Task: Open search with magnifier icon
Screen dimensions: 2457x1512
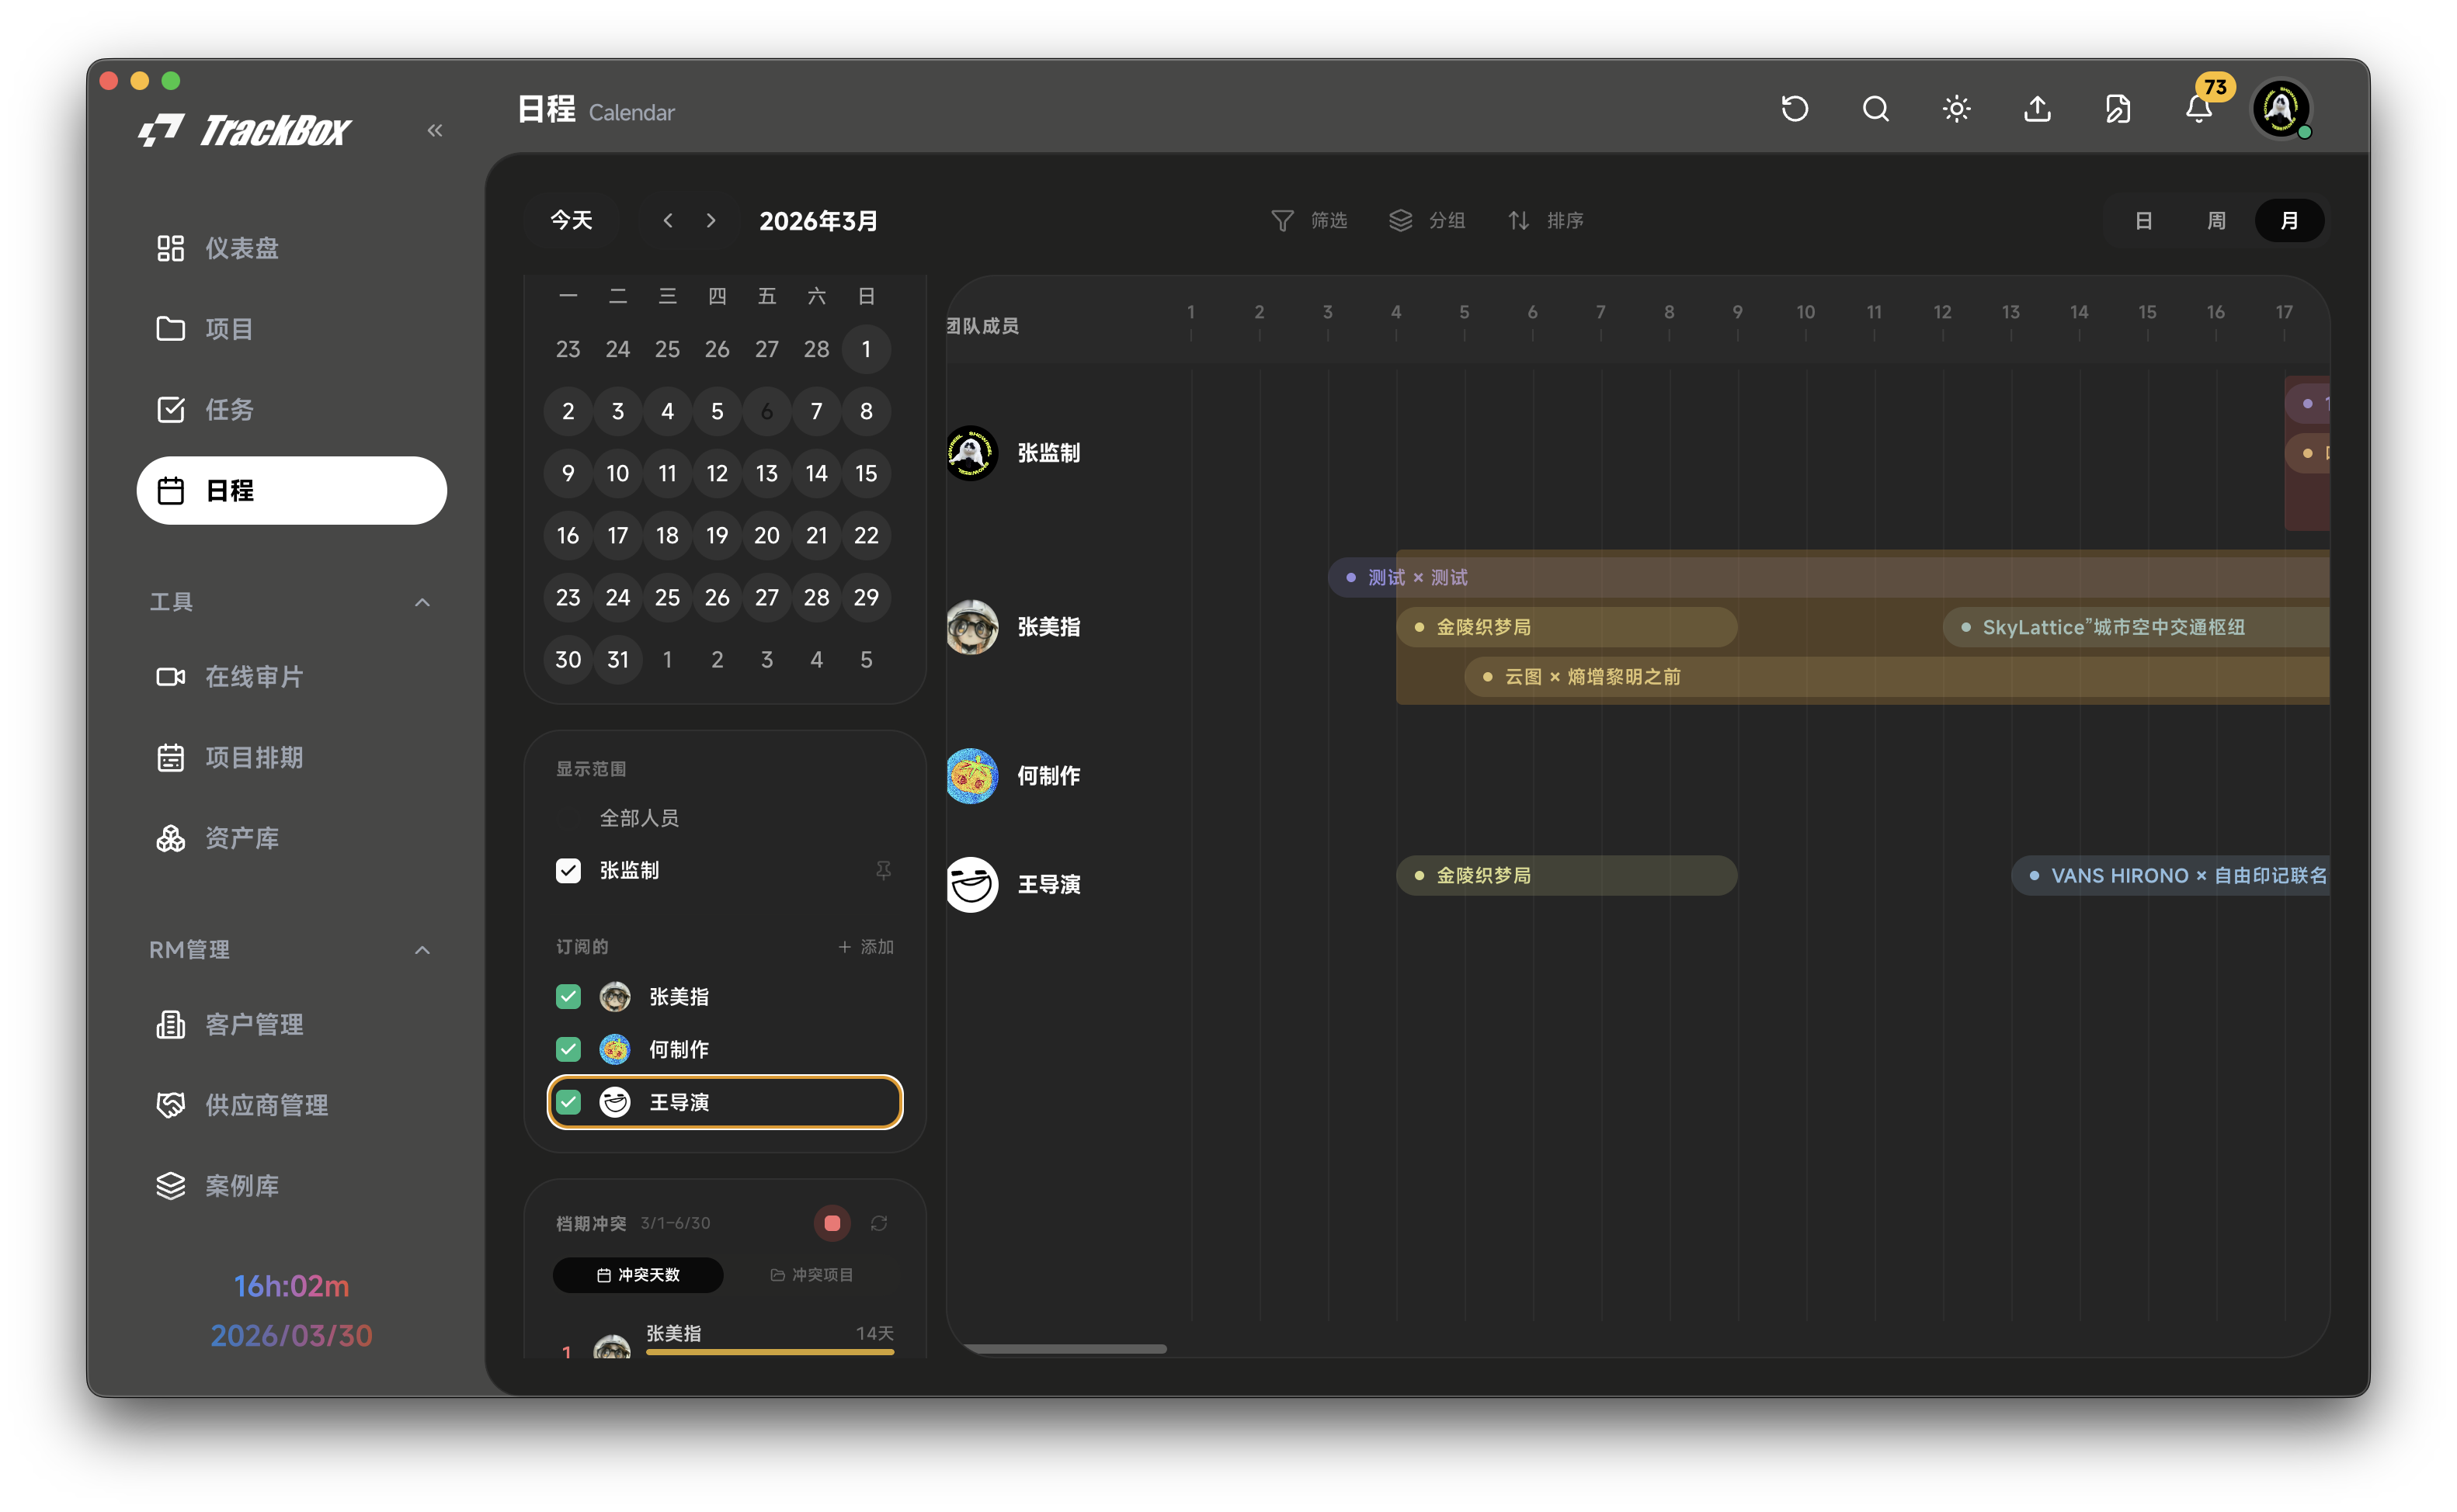Action: (1876, 109)
